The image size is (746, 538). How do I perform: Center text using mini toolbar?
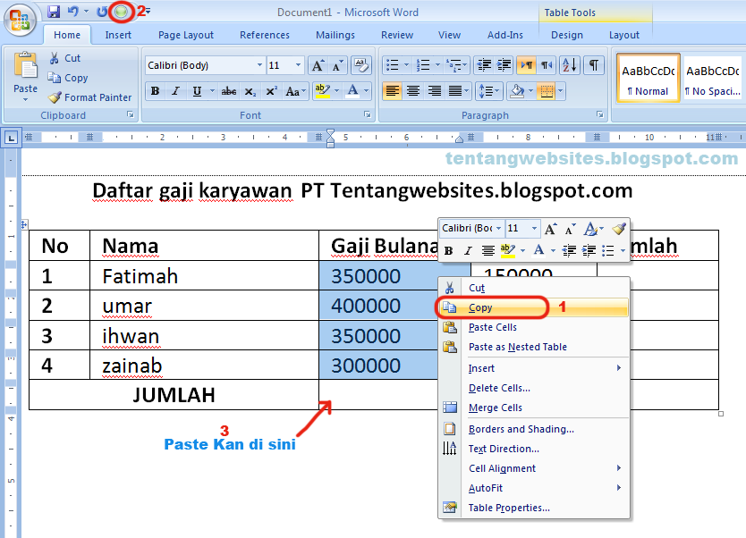[487, 250]
